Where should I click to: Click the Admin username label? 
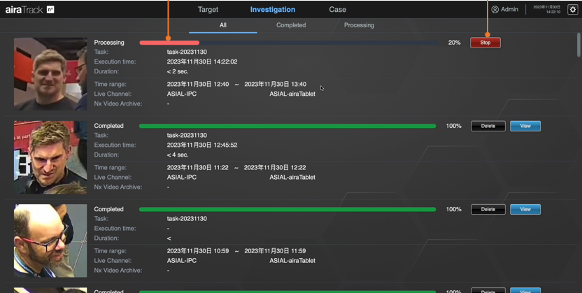(x=510, y=10)
